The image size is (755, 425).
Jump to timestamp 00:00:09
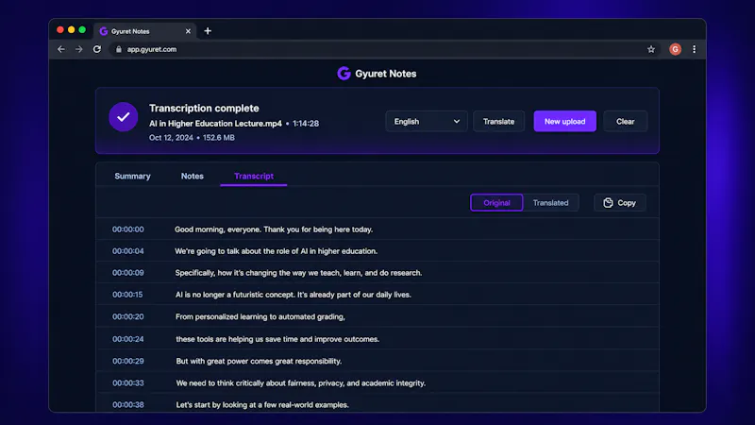coord(128,273)
